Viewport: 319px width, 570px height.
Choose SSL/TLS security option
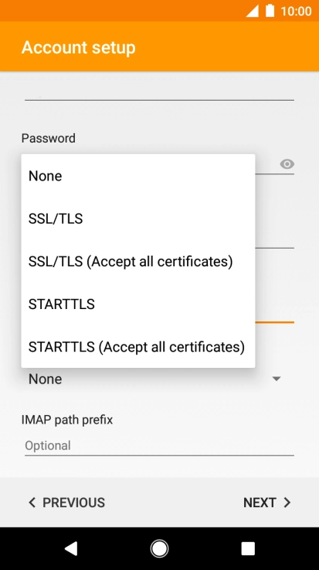[138, 219]
